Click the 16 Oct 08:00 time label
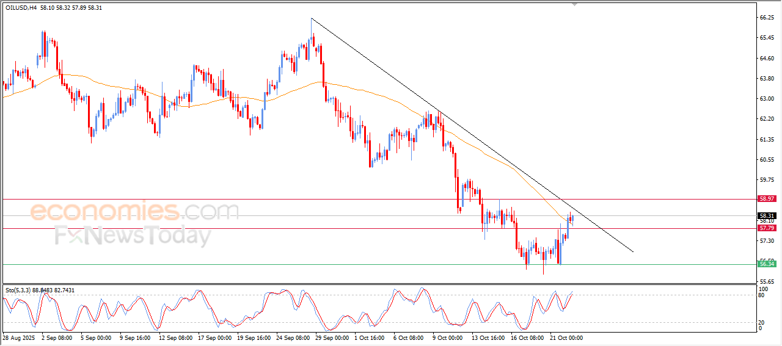 click(527, 337)
